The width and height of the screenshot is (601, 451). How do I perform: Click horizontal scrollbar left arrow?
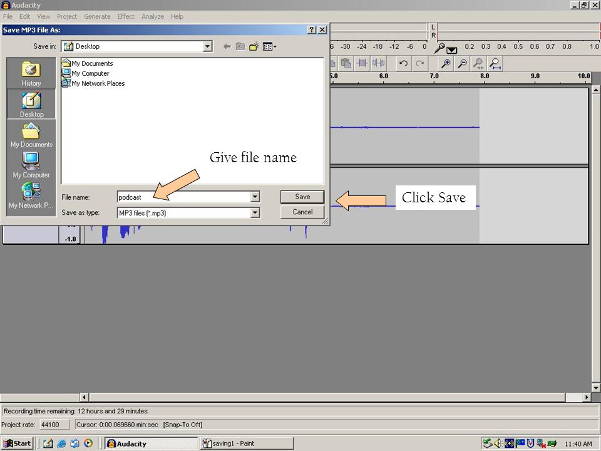[84, 397]
